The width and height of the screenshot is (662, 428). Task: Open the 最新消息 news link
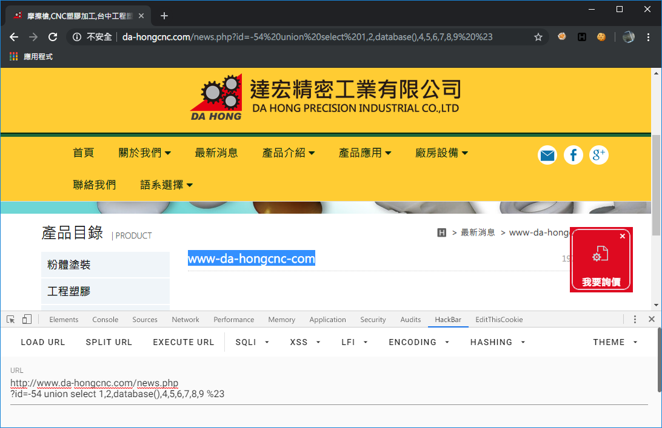(216, 153)
